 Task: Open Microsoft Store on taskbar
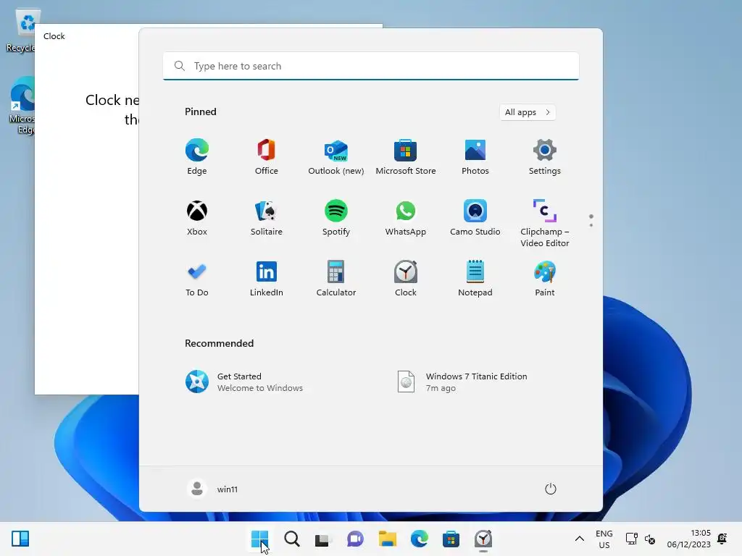click(451, 539)
